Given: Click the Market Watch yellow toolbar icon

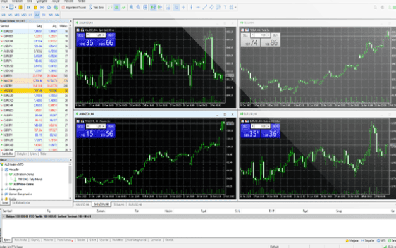Looking at the screenshot, I should click(21, 8).
